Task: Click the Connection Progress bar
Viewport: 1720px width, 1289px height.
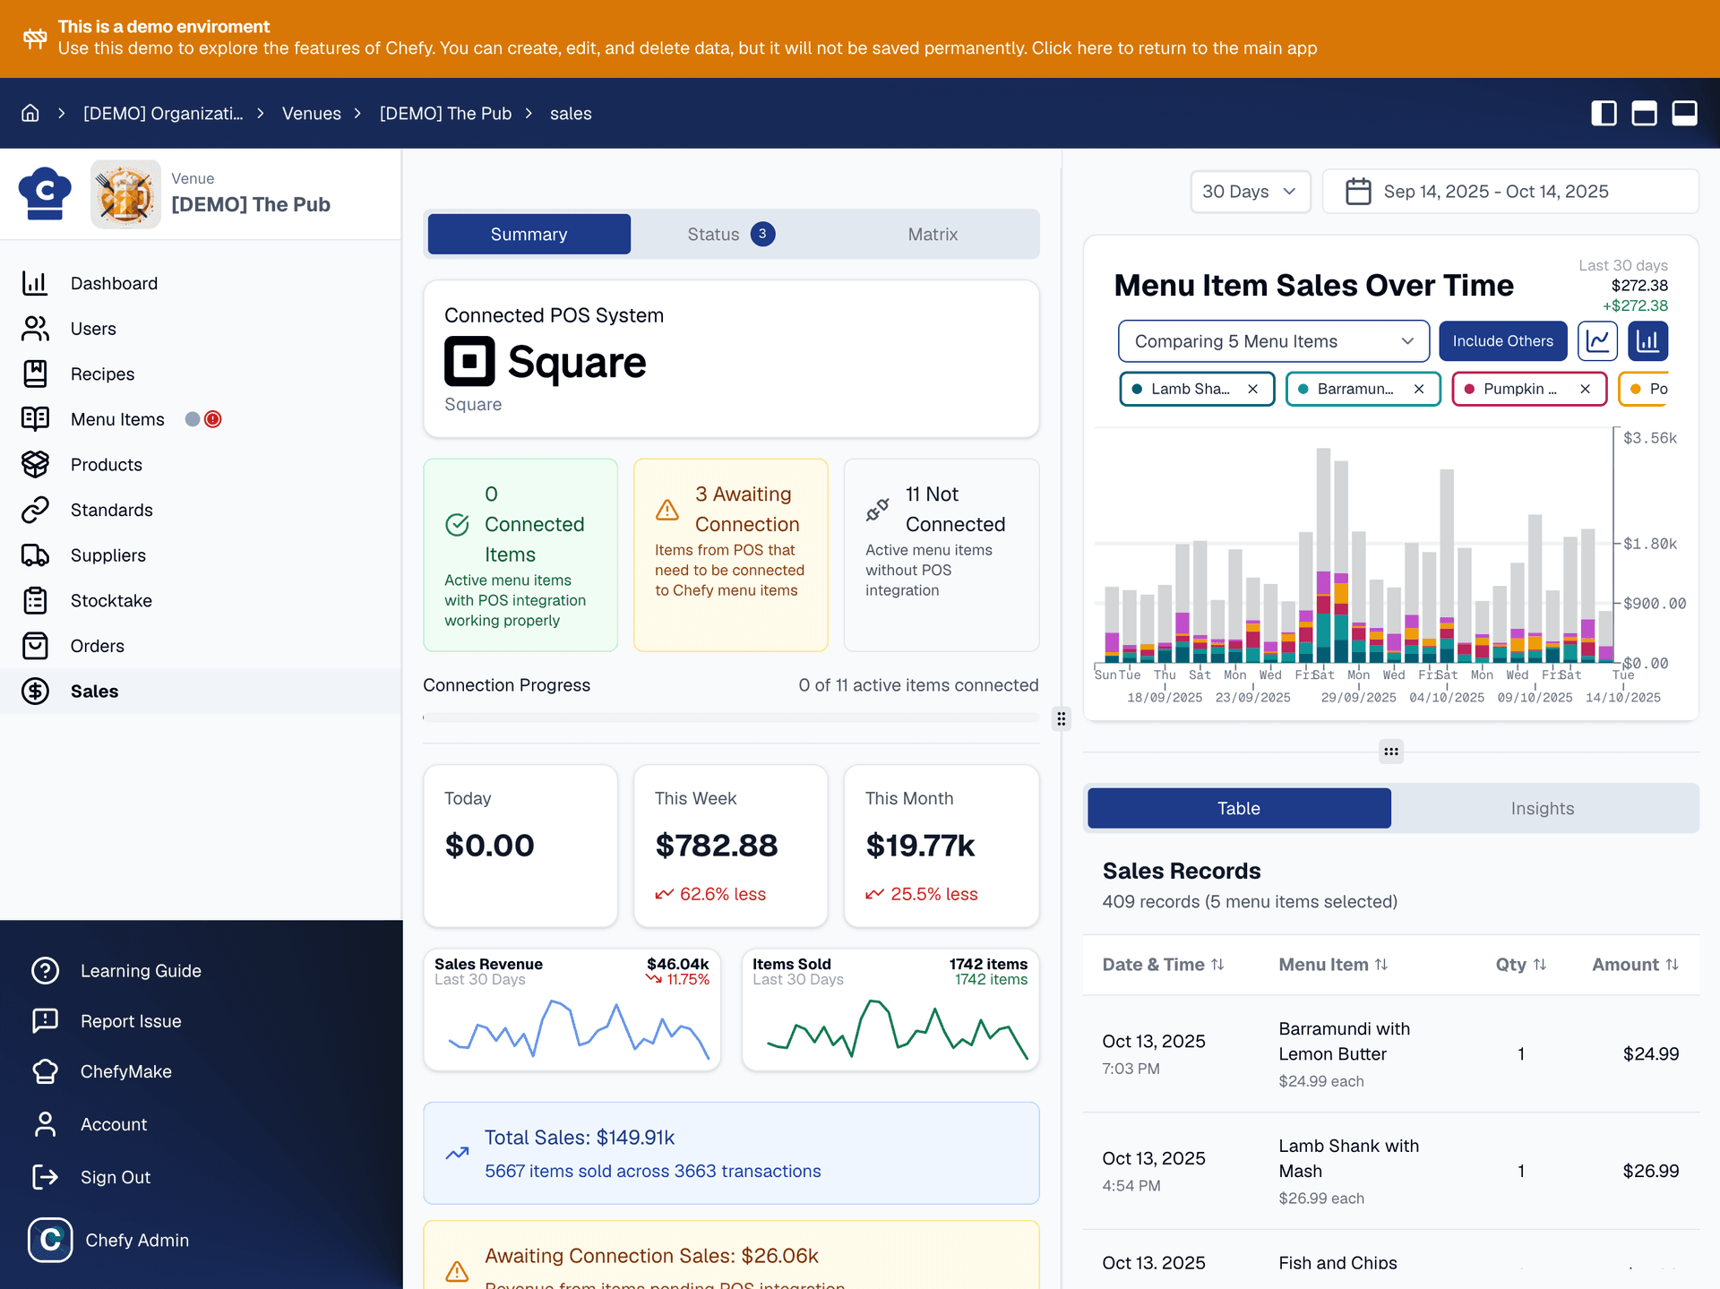Action: pos(730,717)
